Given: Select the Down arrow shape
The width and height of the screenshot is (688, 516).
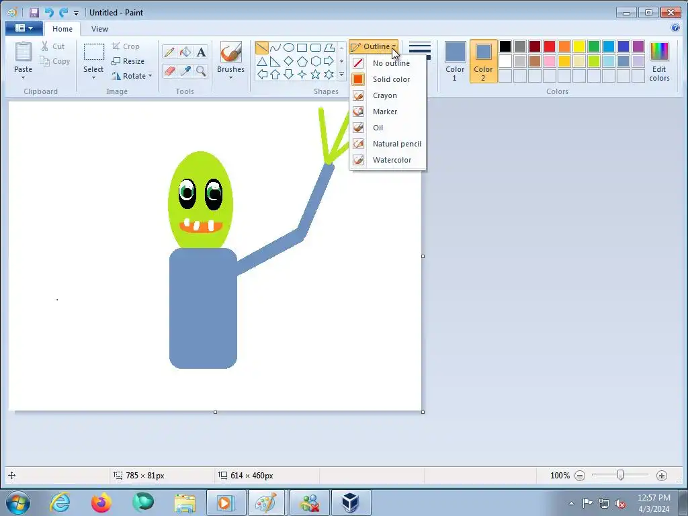Looking at the screenshot, I should pos(289,74).
